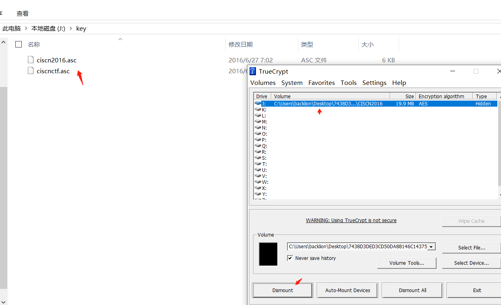This screenshot has width=501, height=305.
Task: Open the Settings menu
Action: tap(374, 82)
